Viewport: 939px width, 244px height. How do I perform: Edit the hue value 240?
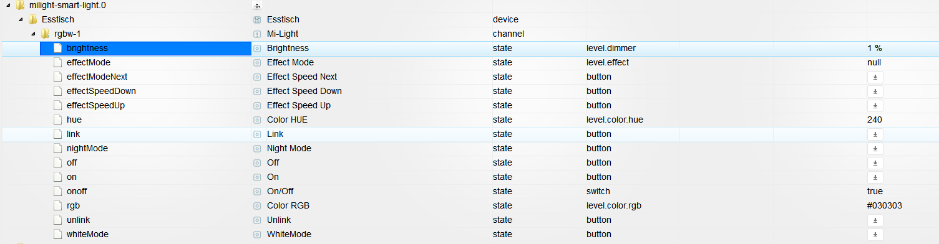874,120
